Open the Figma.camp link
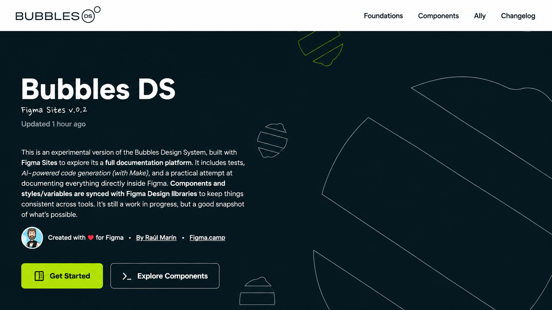The image size is (552, 310). (x=207, y=238)
